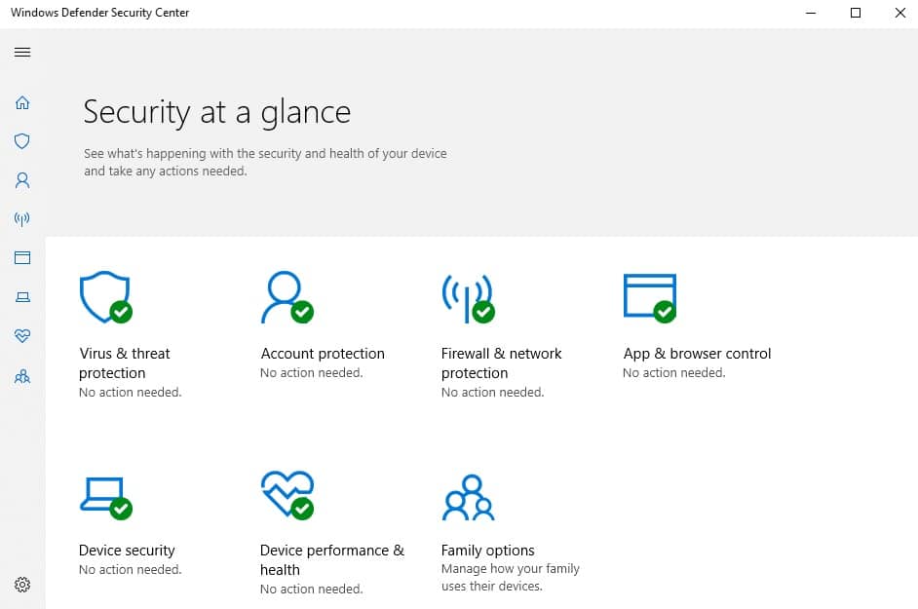
Task: Expand the hamburger navigation menu
Action: [22, 53]
